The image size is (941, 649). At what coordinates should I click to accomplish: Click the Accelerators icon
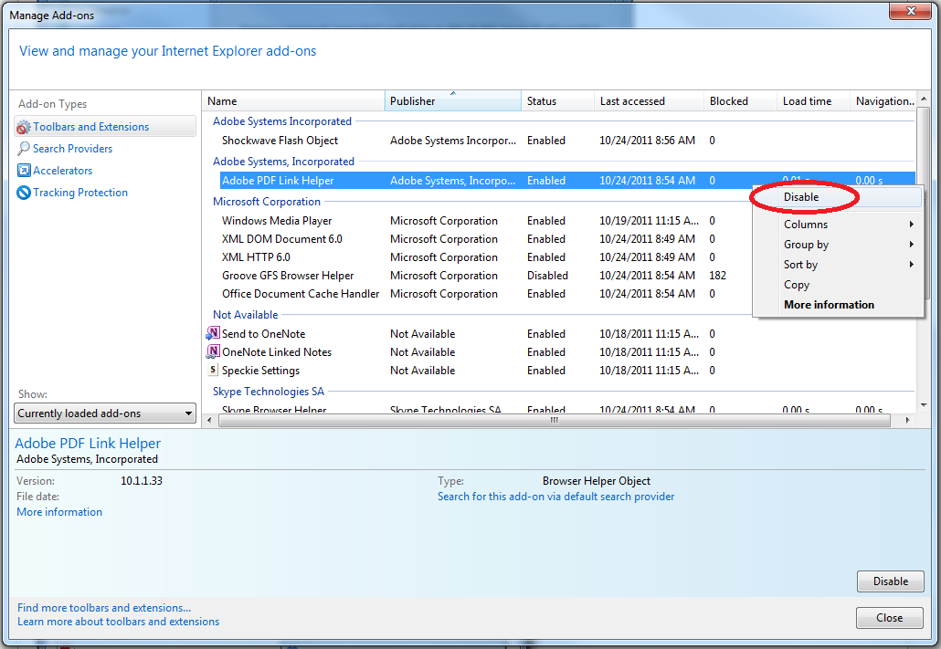coord(24,171)
